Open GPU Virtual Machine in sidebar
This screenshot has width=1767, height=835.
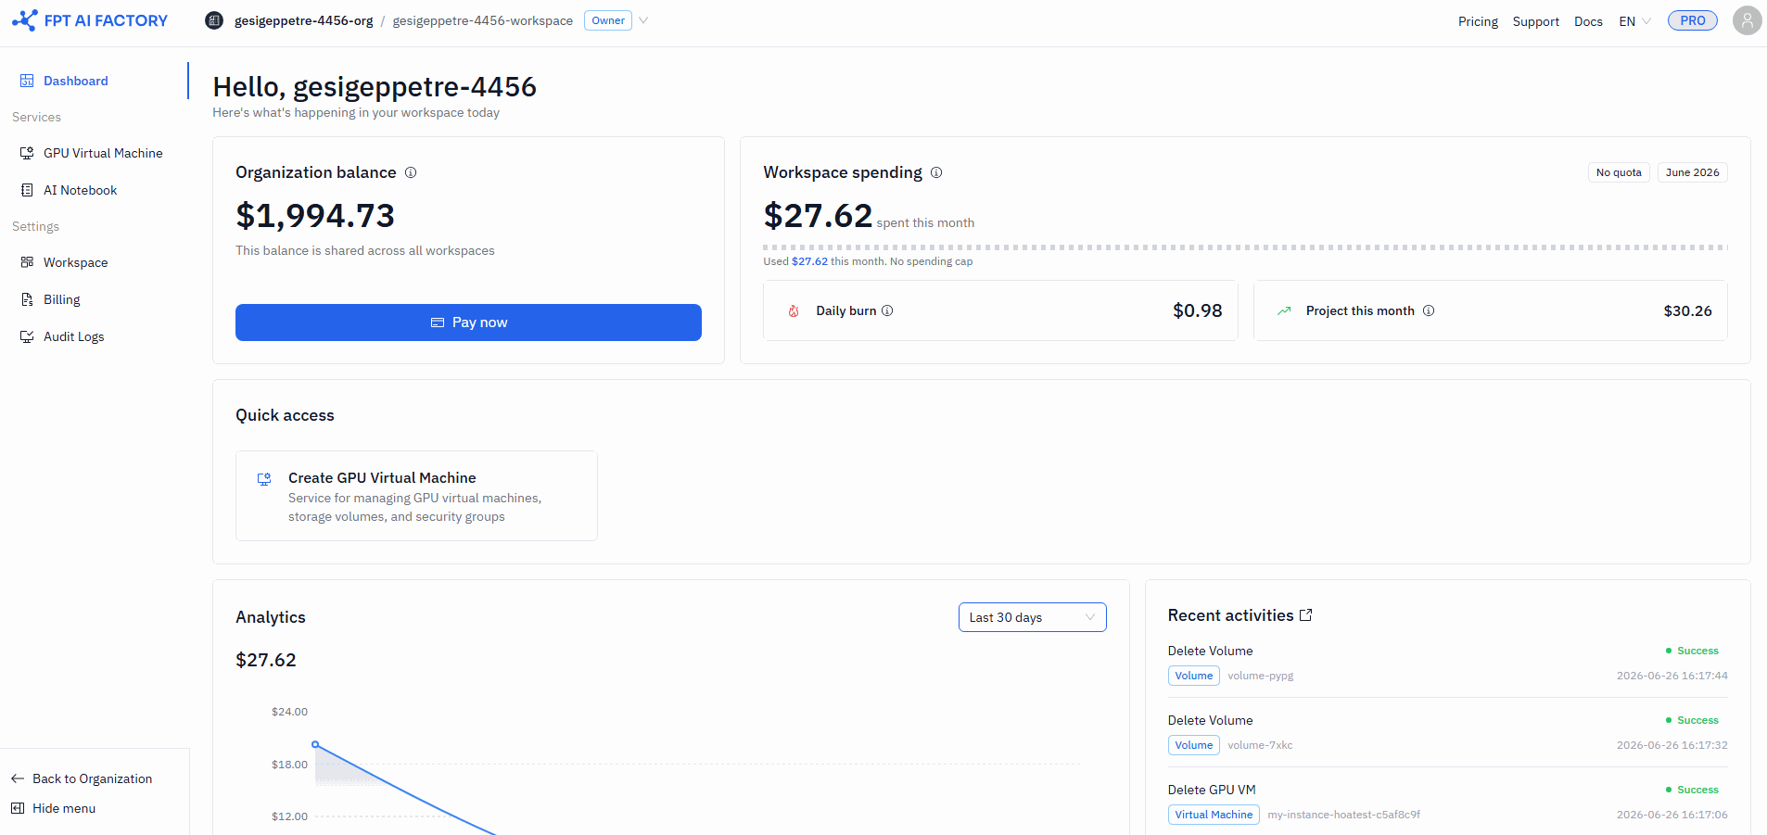[95, 153]
